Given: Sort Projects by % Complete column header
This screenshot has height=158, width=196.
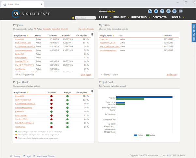Looking at the screenshot, I should pos(81,36).
